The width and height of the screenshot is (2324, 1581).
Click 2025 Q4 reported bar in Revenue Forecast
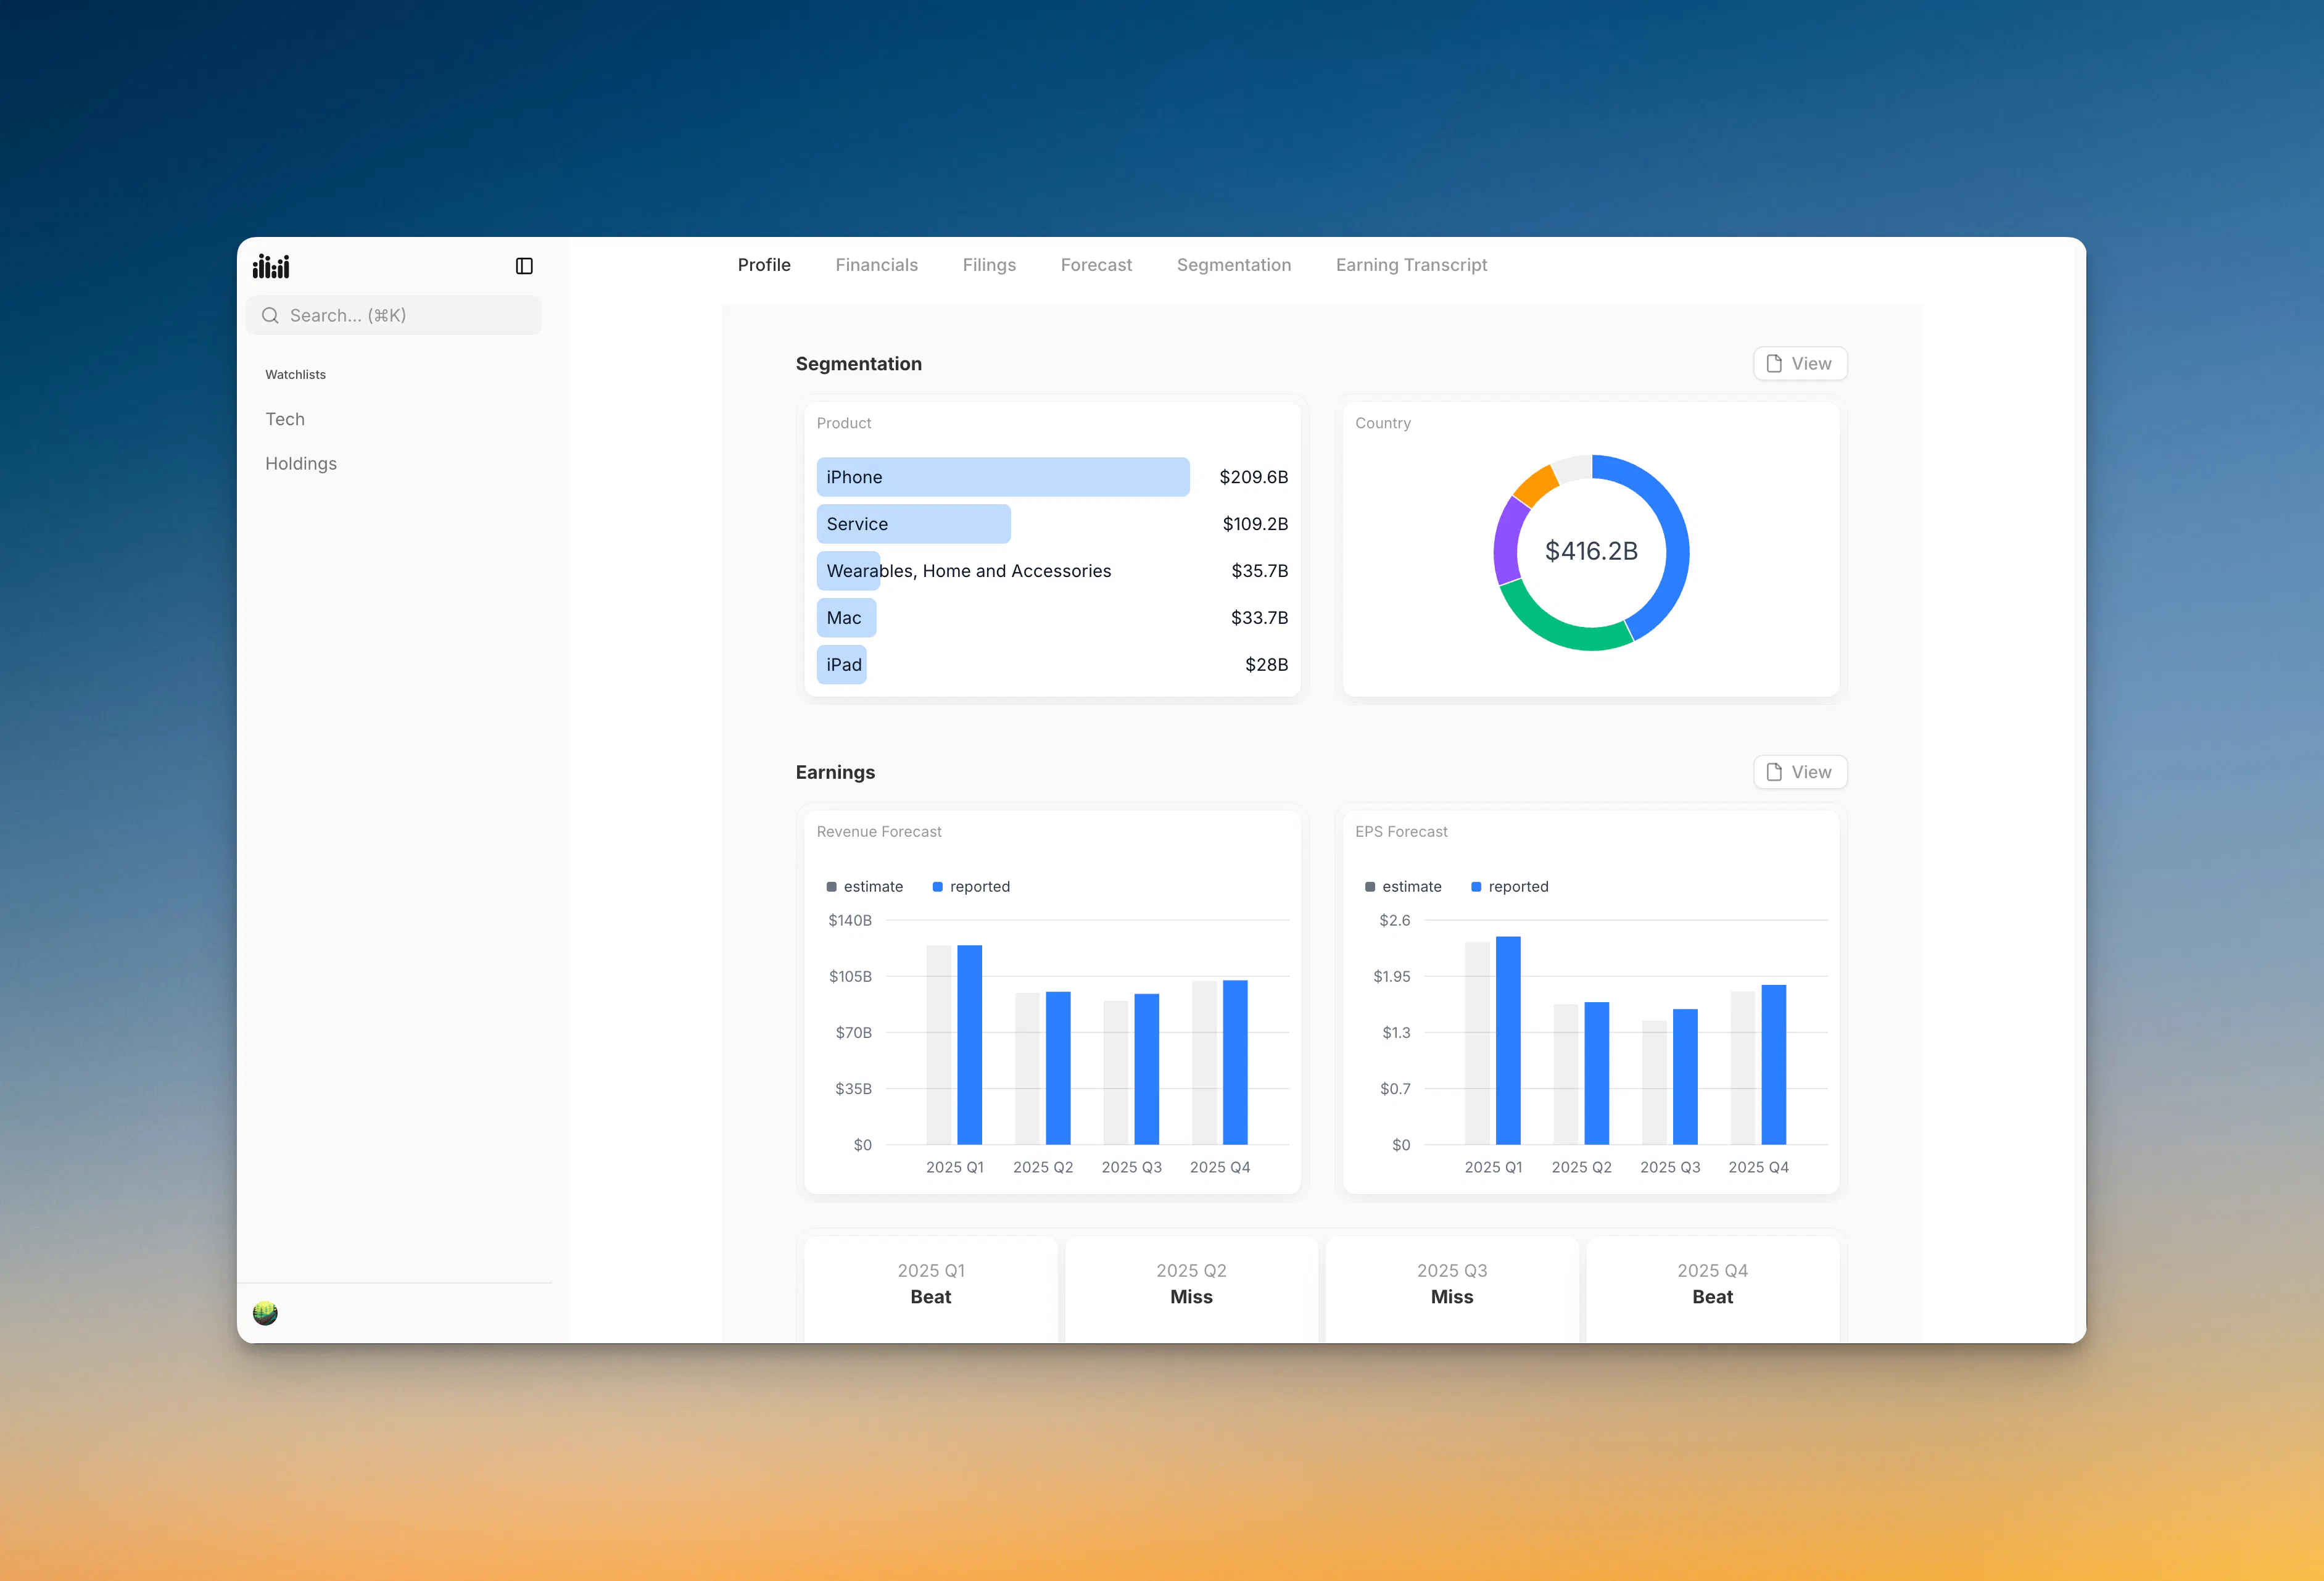point(1235,1062)
